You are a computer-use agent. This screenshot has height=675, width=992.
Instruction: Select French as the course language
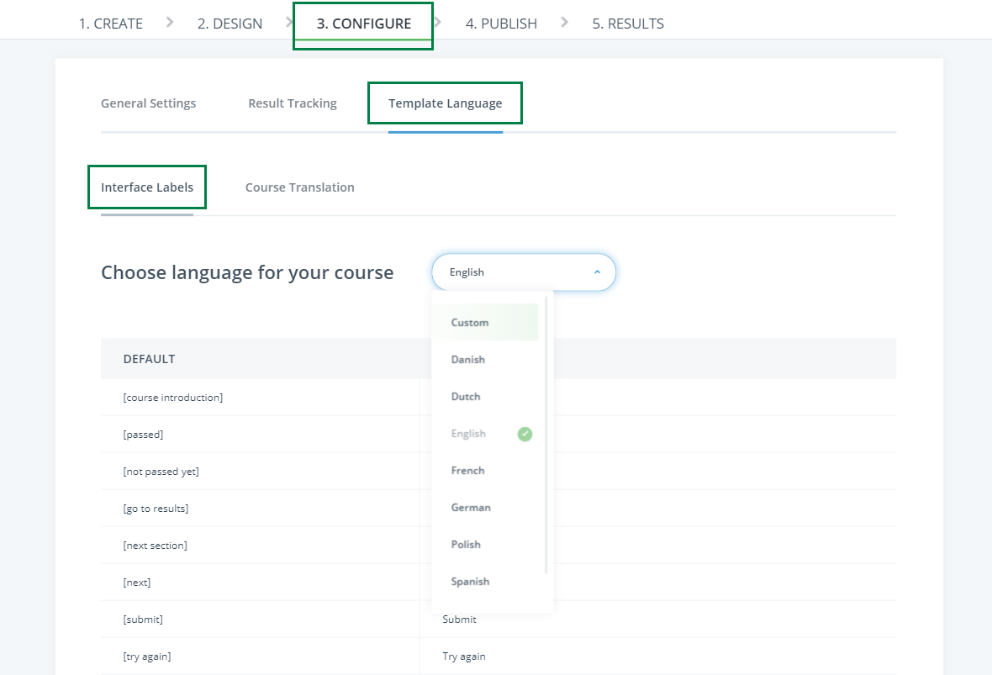[467, 471]
